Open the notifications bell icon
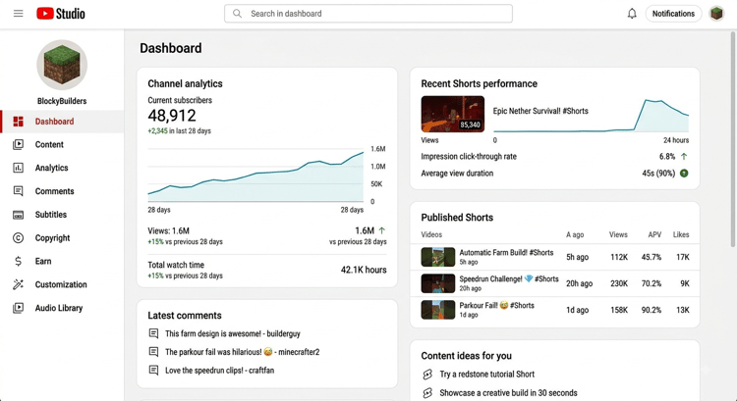 [632, 14]
